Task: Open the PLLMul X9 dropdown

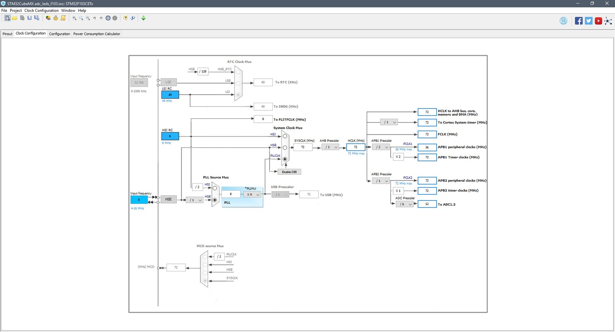Action: pyautogui.click(x=252, y=195)
